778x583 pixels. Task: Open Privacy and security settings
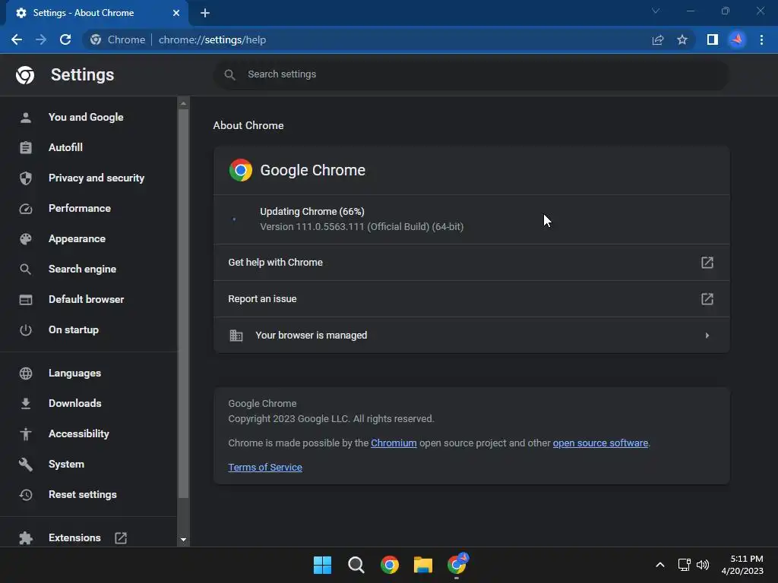pyautogui.click(x=96, y=178)
